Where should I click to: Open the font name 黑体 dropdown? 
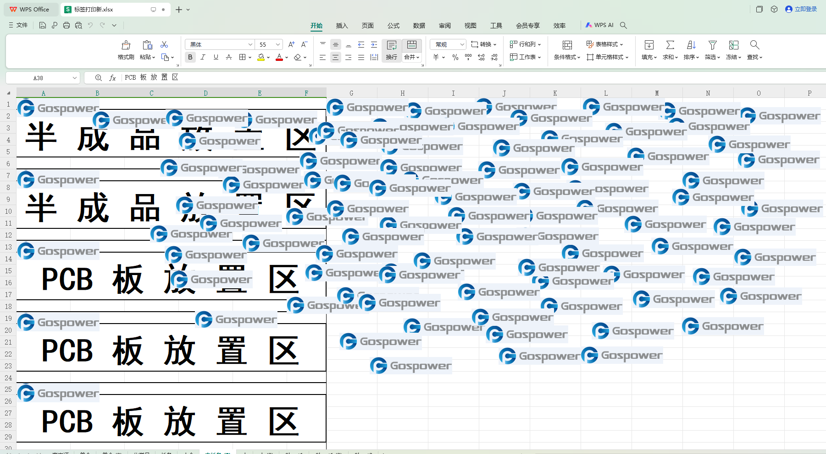(250, 44)
